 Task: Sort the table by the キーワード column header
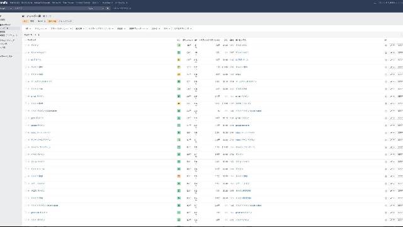(32, 40)
